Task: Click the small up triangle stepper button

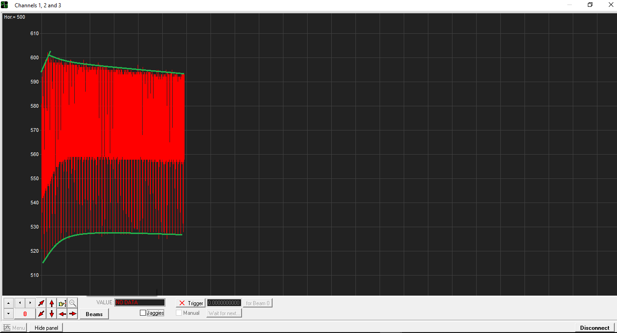Action: (9, 303)
